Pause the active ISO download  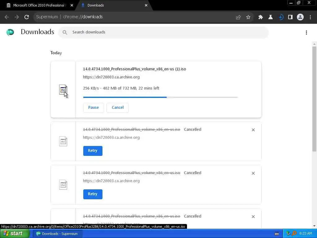coord(93,108)
